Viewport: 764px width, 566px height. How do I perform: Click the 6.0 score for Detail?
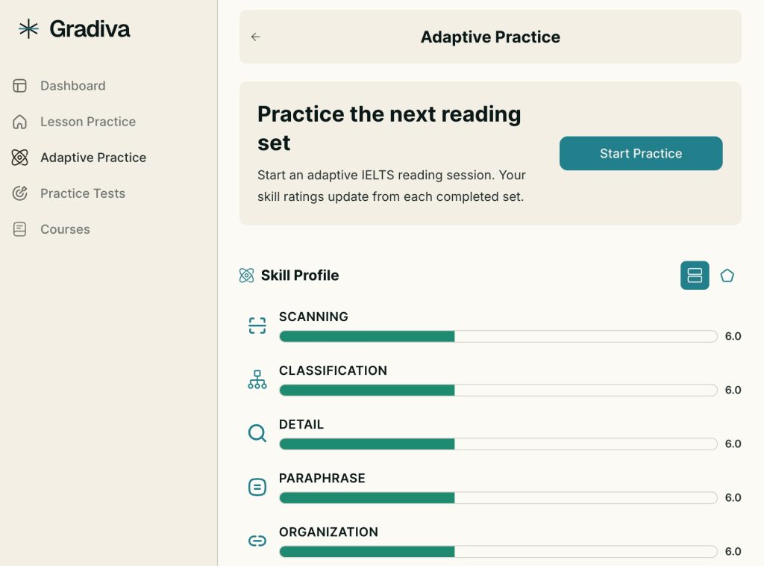pos(733,444)
